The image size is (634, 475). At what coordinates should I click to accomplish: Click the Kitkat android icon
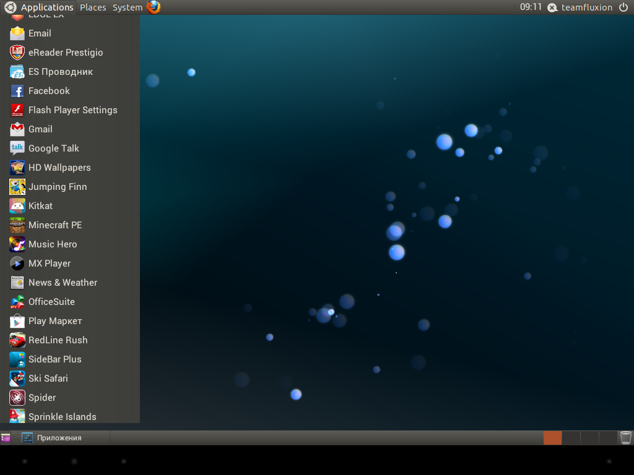17,206
